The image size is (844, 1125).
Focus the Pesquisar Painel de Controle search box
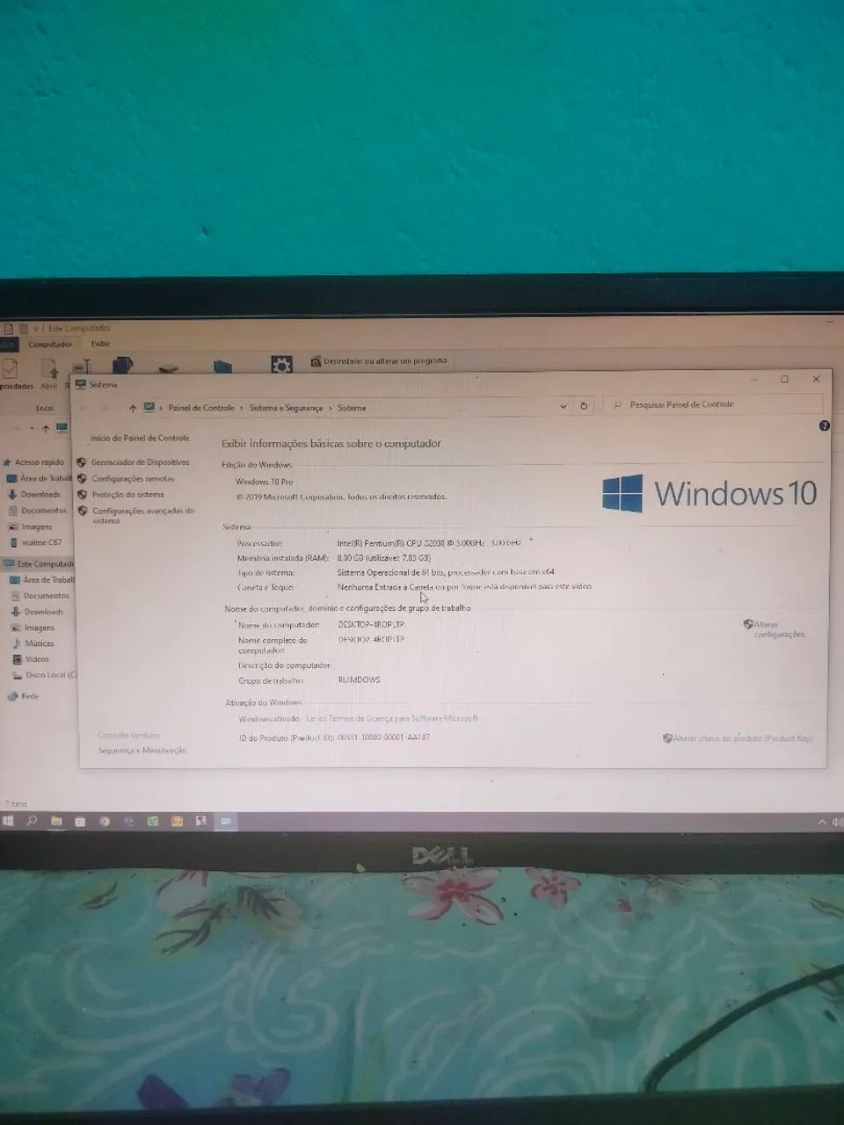[x=714, y=404]
